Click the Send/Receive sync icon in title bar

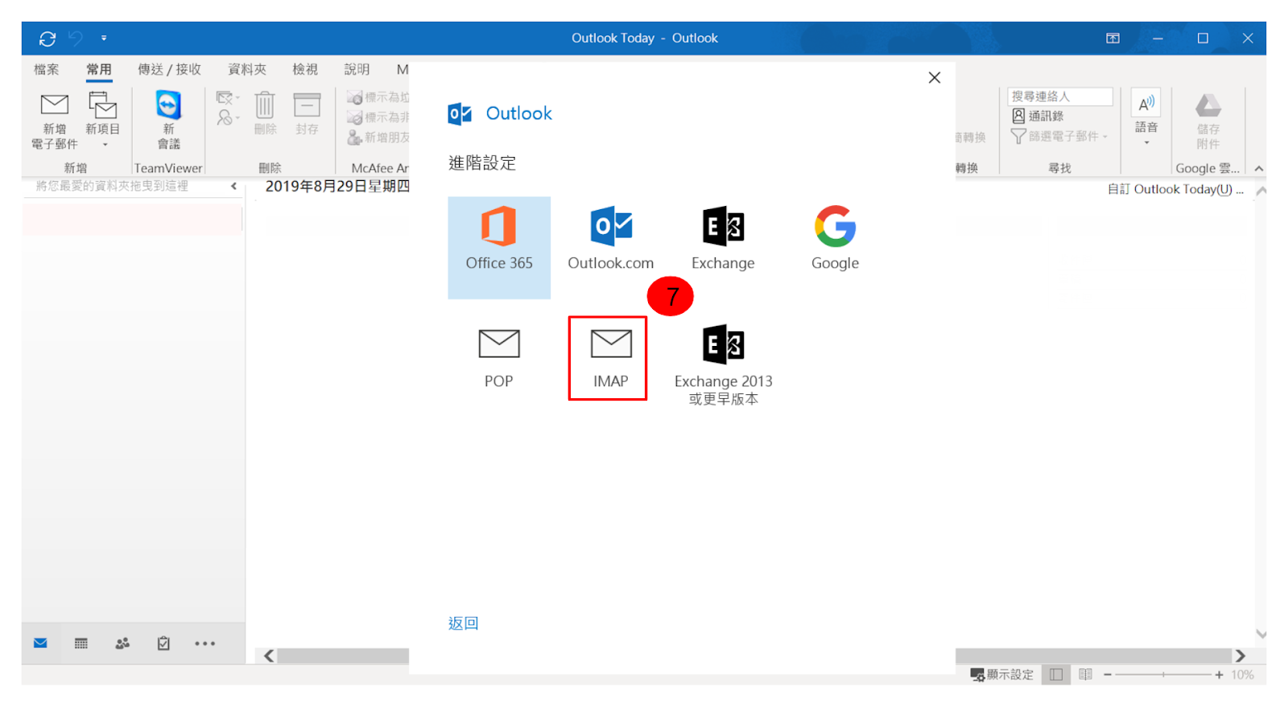point(47,39)
